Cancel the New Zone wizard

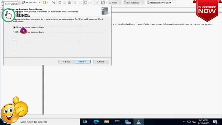coord(101,62)
